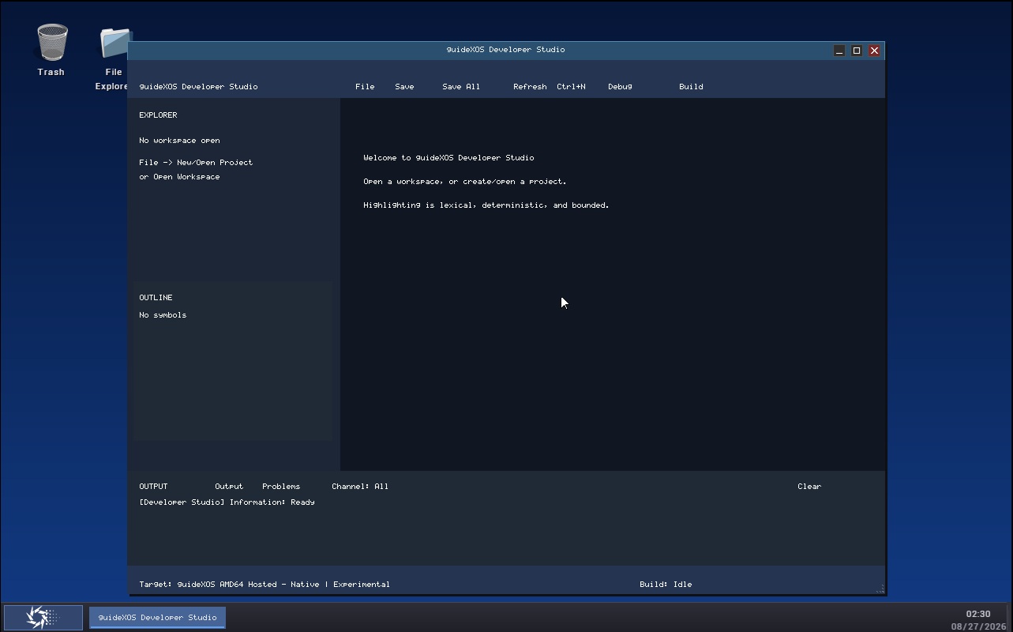Screen dimensions: 1013x632
Task: Click Save All in the toolbar
Action: [x=461, y=87]
